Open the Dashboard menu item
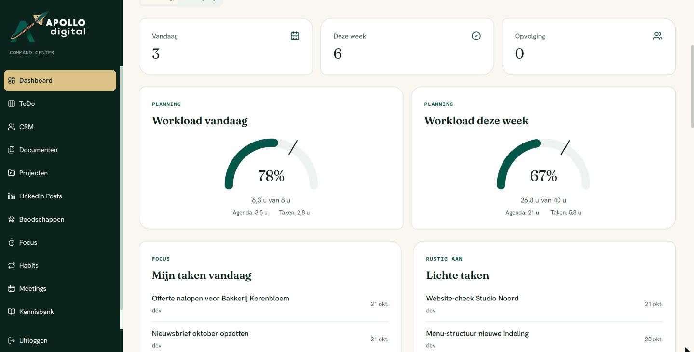 pyautogui.click(x=60, y=80)
